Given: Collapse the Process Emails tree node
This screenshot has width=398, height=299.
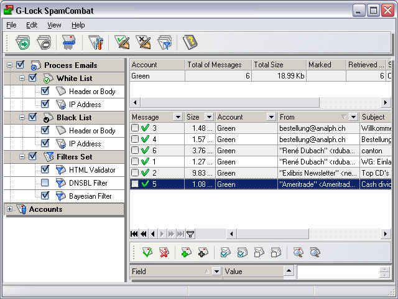Looking at the screenshot, I should (x=10, y=65).
